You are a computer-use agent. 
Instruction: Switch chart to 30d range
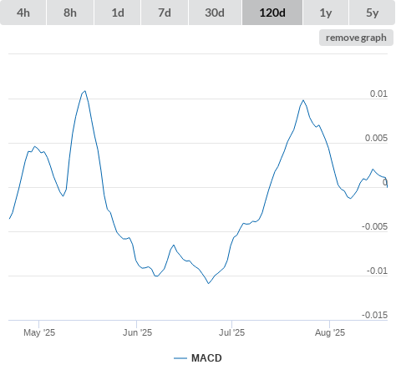(215, 13)
